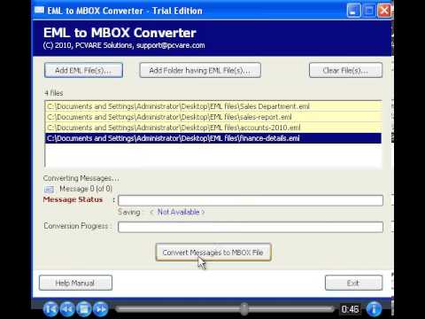Click the Exit button

point(353,283)
